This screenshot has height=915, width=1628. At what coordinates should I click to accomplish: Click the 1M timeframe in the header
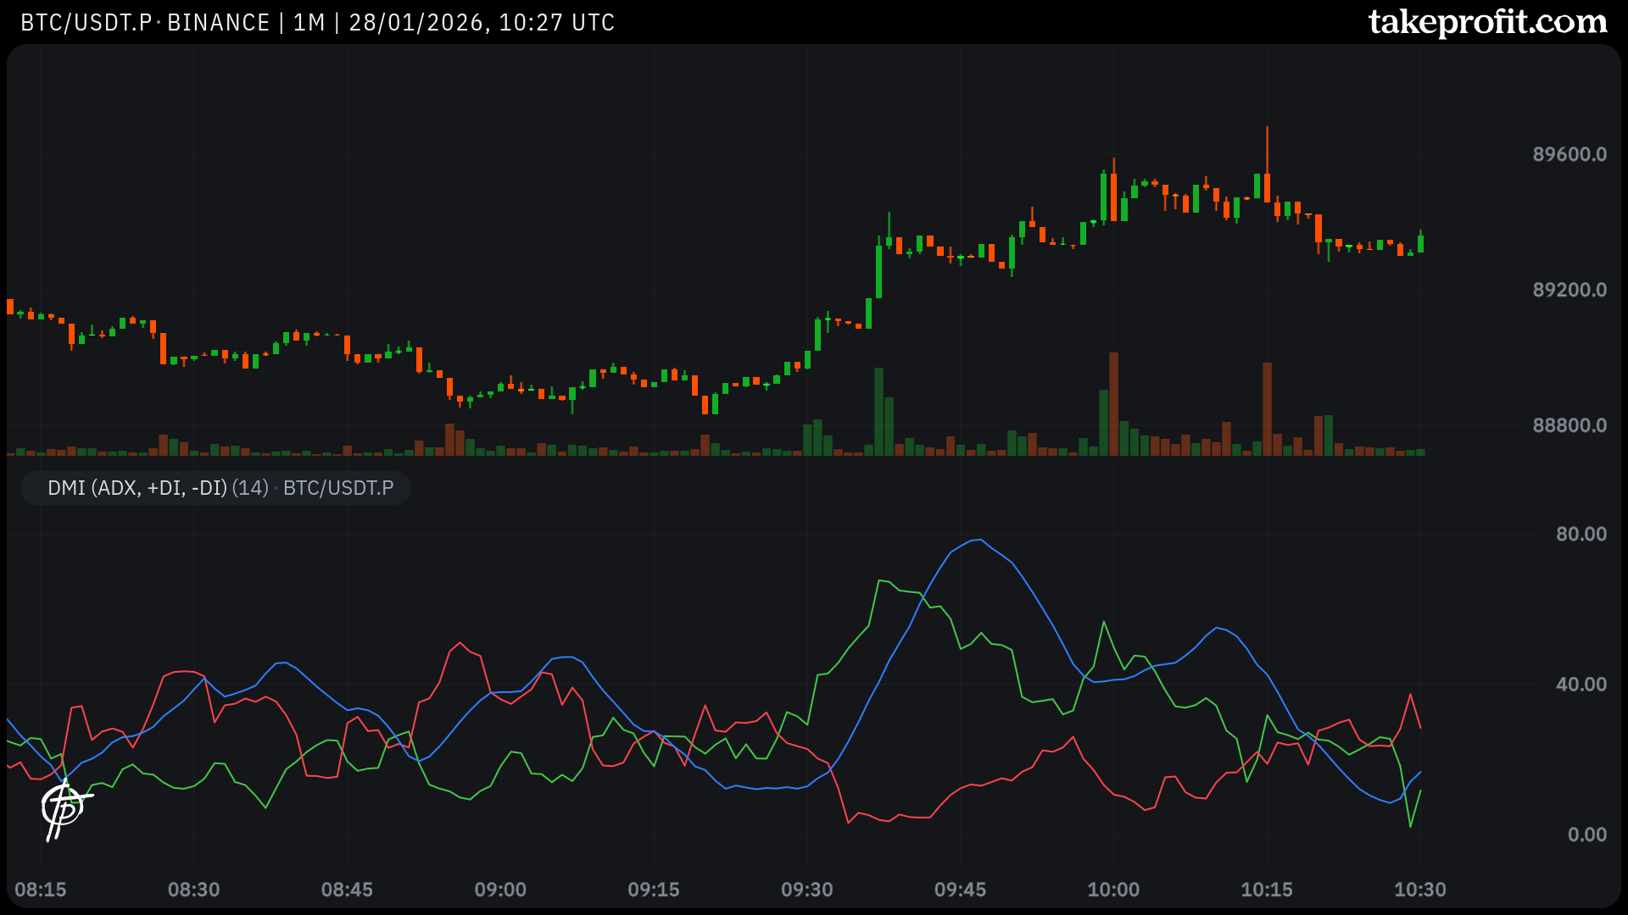click(309, 23)
